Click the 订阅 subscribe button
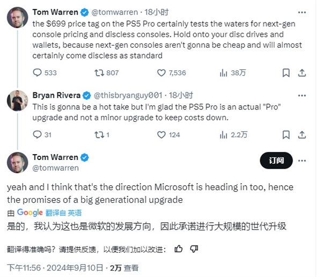 pos(276,160)
